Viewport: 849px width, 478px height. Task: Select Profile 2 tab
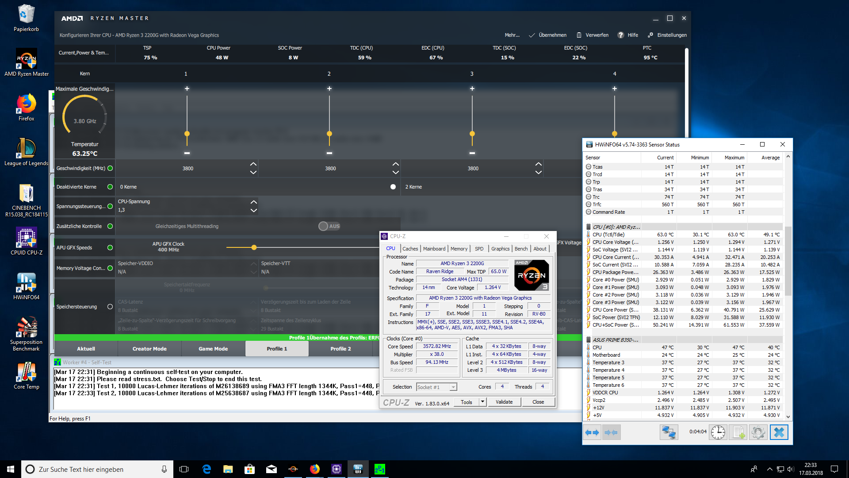(340, 349)
